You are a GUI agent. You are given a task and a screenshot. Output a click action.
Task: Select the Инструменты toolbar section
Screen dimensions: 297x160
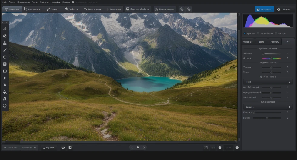click(32, 9)
